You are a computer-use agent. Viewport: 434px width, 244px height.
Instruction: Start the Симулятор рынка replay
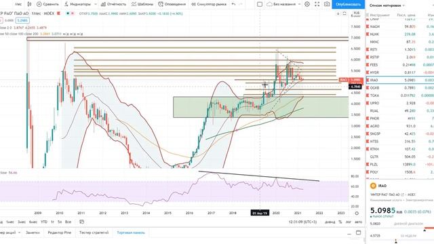(209, 4)
